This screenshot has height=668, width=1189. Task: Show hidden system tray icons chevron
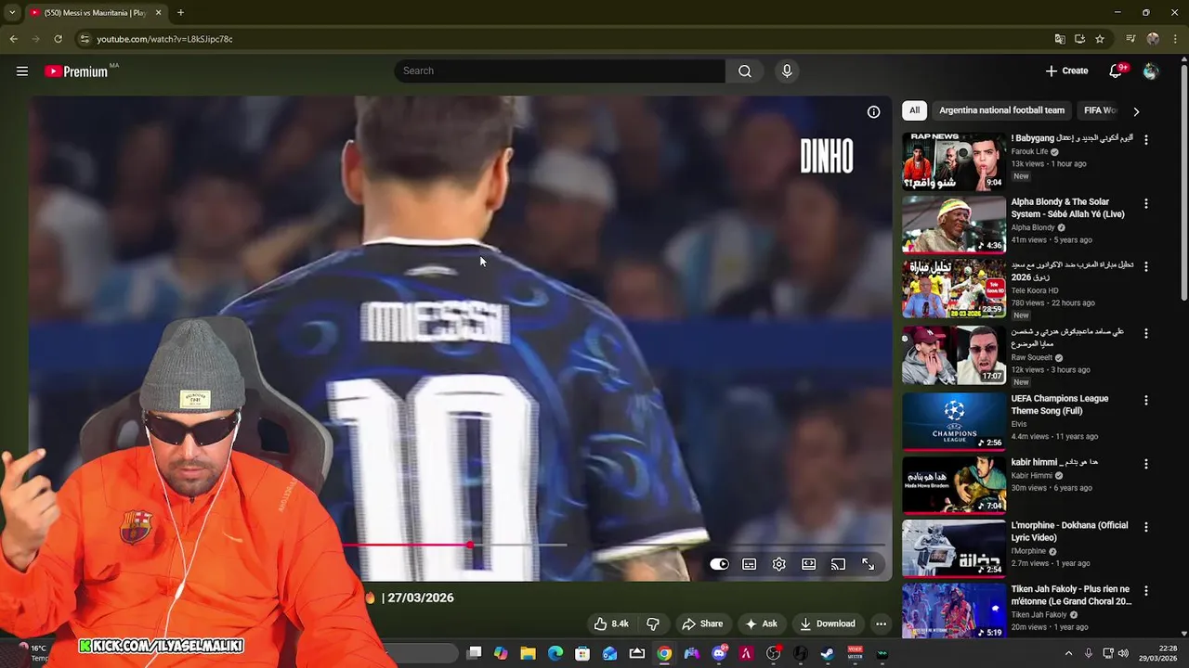click(1068, 653)
